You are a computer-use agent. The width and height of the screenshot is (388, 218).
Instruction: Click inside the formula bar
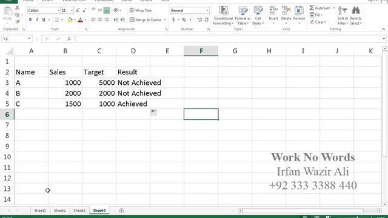point(229,39)
